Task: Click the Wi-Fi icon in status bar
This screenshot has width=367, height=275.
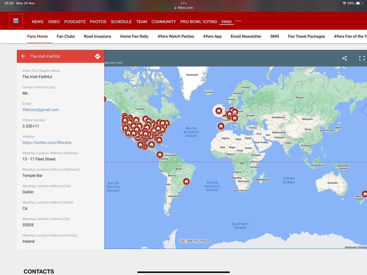Action: [344, 3]
